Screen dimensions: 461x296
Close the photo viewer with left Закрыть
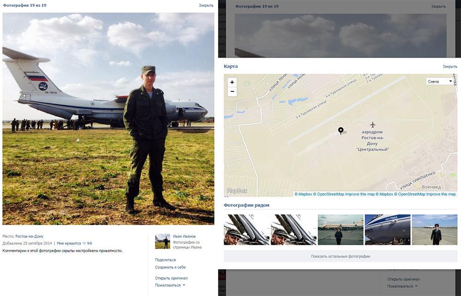coord(206,5)
